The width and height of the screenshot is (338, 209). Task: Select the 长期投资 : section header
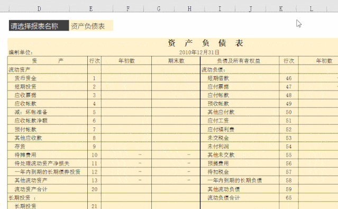(x=22, y=197)
